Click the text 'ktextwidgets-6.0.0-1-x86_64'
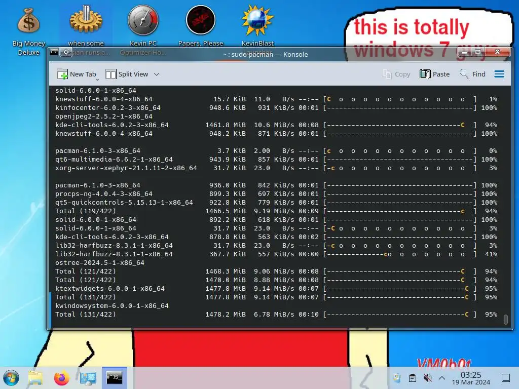Screen dimensions: 519x389 (110, 288)
